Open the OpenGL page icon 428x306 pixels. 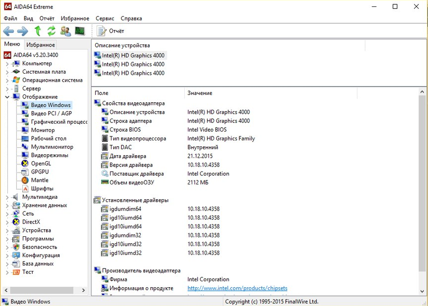point(25,164)
